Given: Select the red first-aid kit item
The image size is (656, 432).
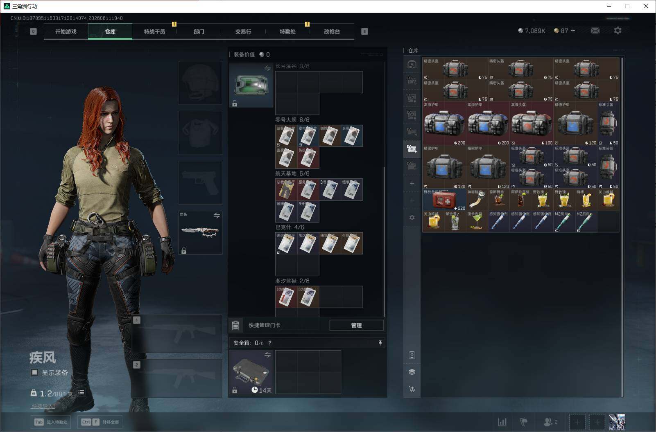Looking at the screenshot, I should click(444, 200).
